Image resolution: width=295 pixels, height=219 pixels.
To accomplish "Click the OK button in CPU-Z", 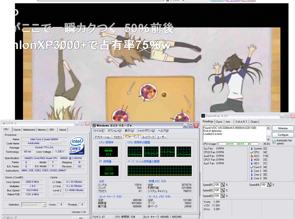I will coord(81,218).
